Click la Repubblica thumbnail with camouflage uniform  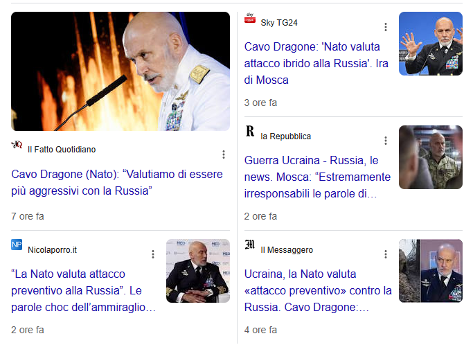[x=431, y=157]
